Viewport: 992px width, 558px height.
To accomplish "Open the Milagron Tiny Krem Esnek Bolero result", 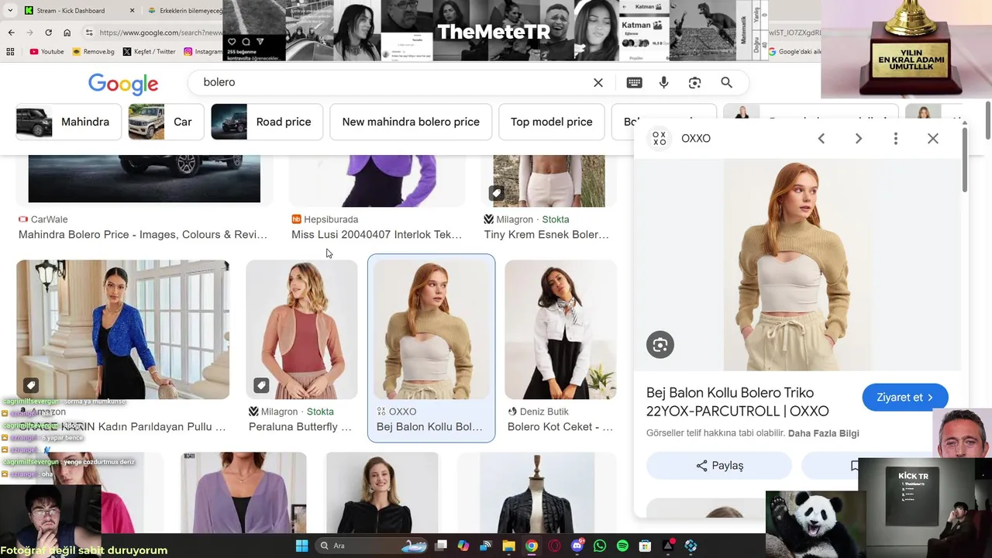I will point(546,235).
